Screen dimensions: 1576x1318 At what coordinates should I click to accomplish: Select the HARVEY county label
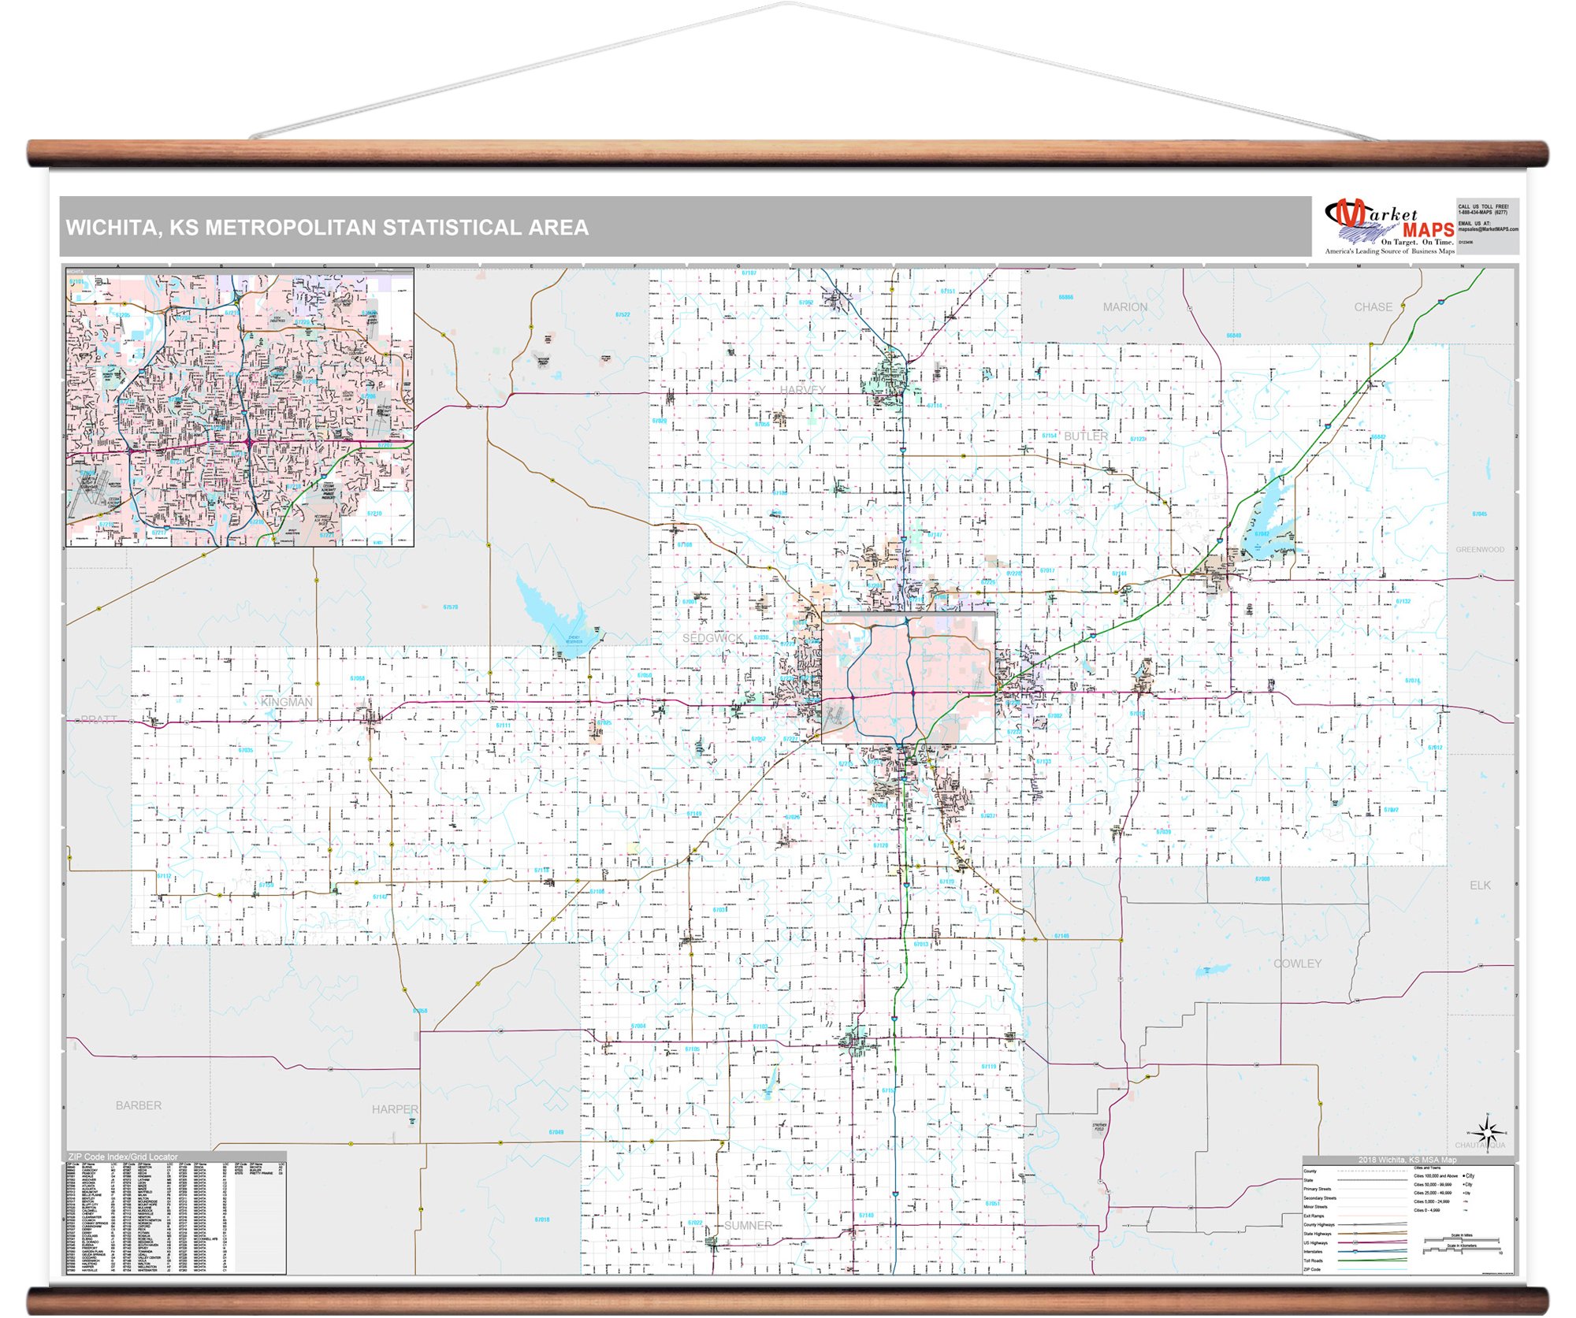click(802, 390)
